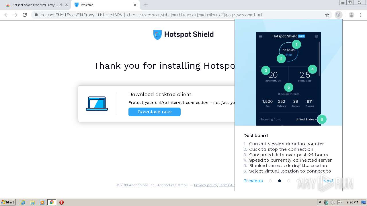Click the Hotspot Shield logo on the page
Screen dimensions: 367x206
[x=183, y=35]
